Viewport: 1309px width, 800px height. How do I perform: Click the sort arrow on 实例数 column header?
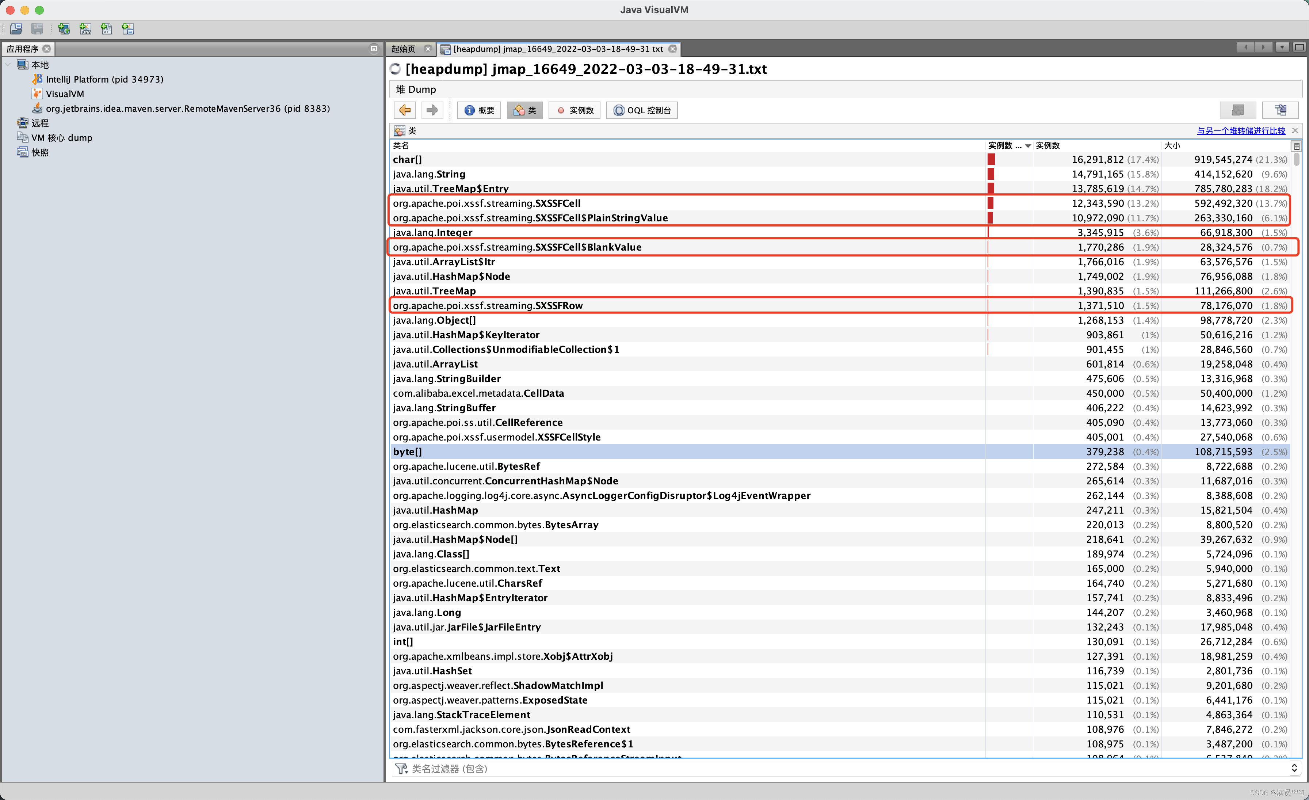[x=1028, y=145]
